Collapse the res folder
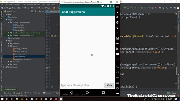This screenshot has width=180, height=101. [x=6, y=41]
